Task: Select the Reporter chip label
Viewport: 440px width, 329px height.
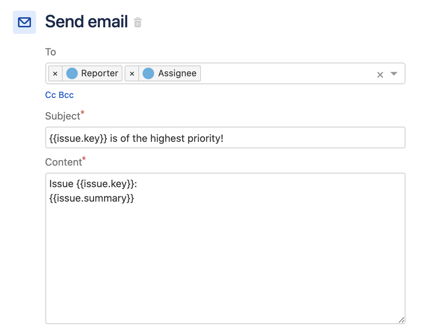Action: (x=100, y=73)
